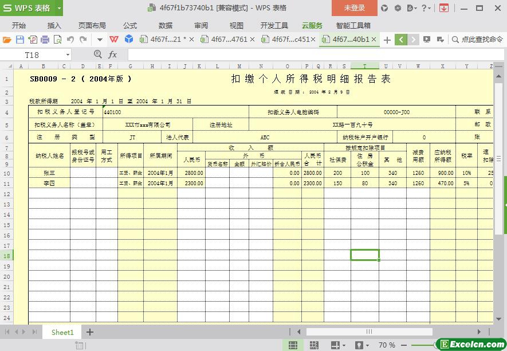Click the Undo arrow icon
This screenshot has height=351, width=507.
point(70,40)
